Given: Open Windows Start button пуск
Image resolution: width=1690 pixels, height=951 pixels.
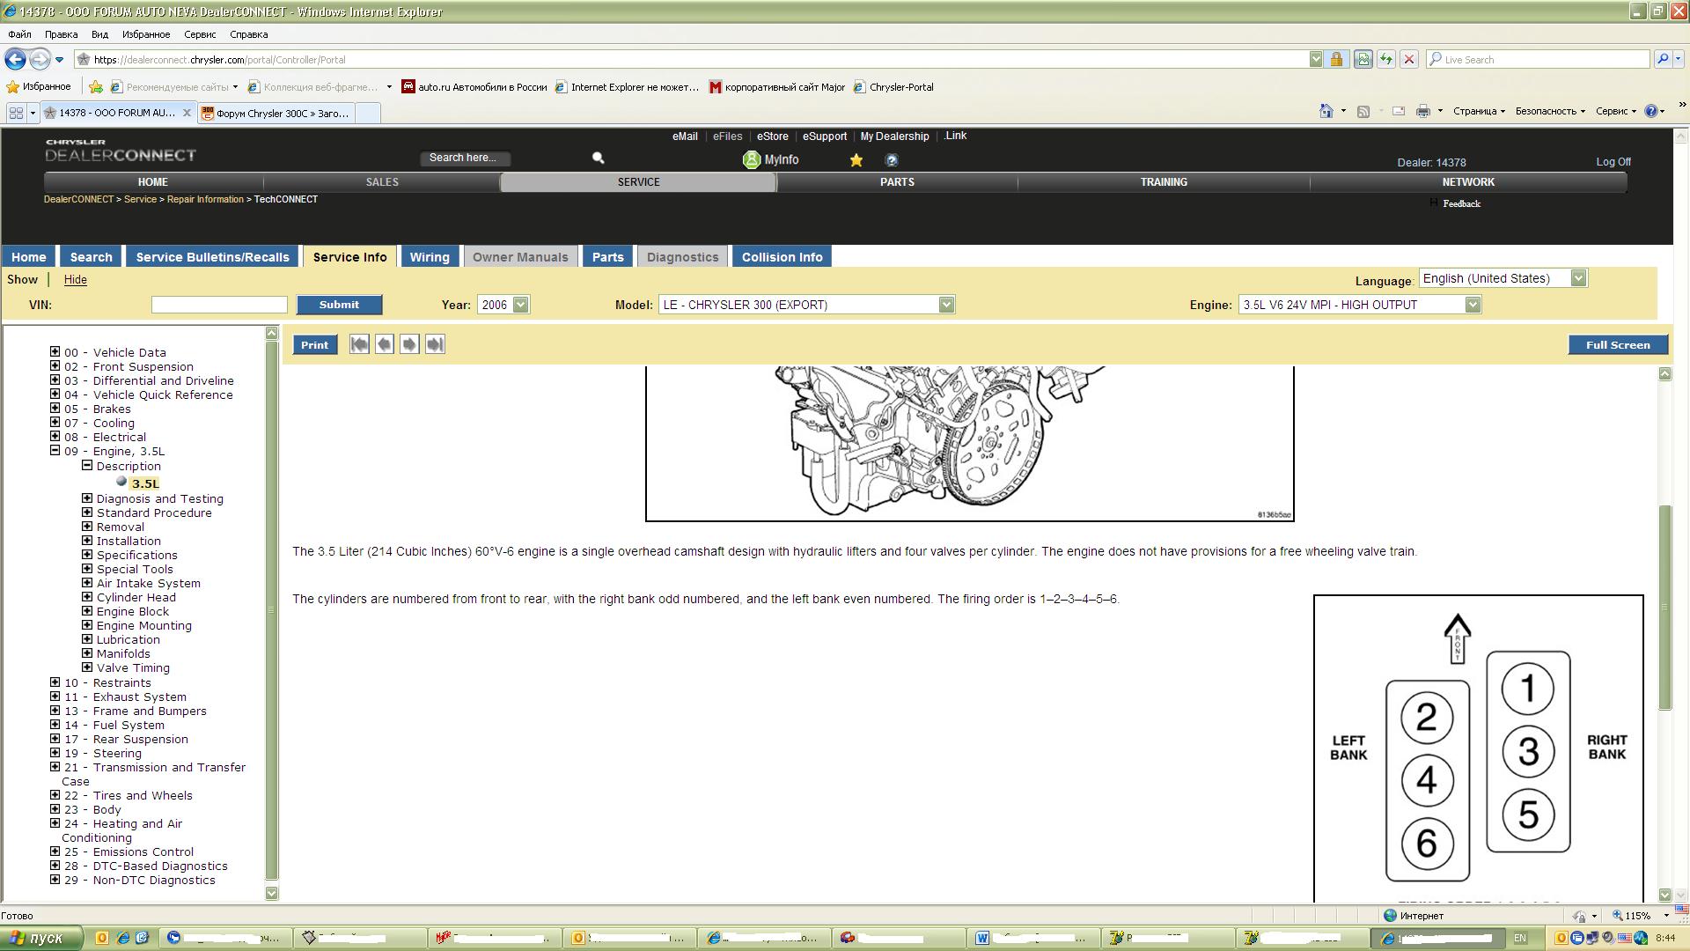Looking at the screenshot, I should click(x=41, y=938).
